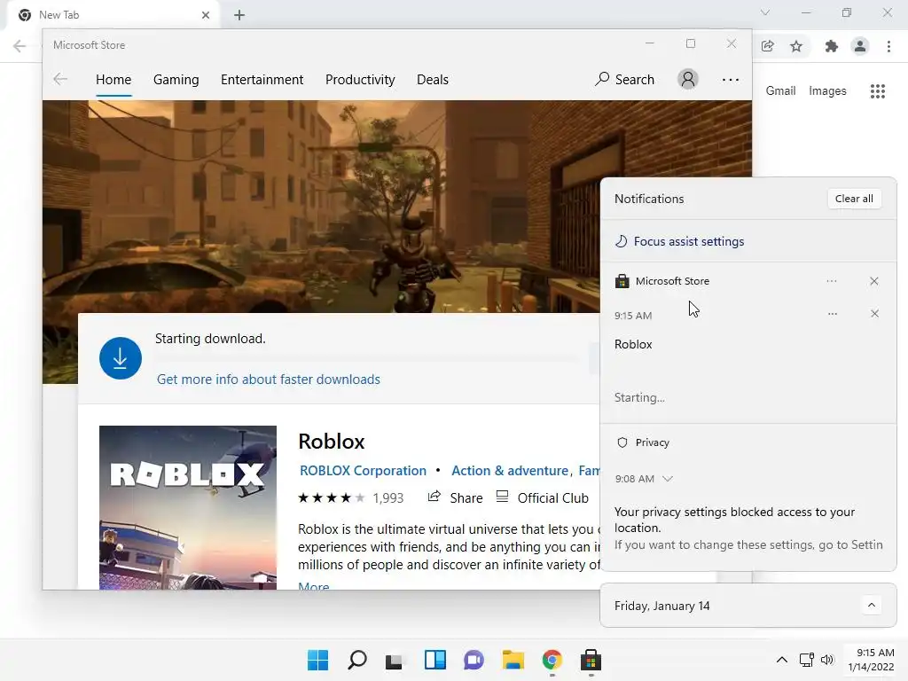Open taskbar Search

pos(357,660)
